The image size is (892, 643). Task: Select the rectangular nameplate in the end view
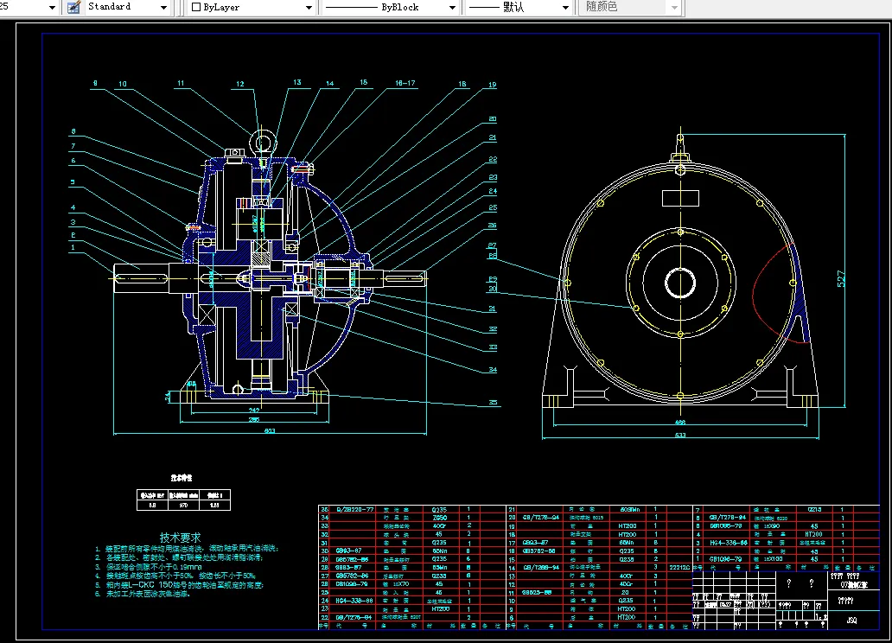click(680, 198)
